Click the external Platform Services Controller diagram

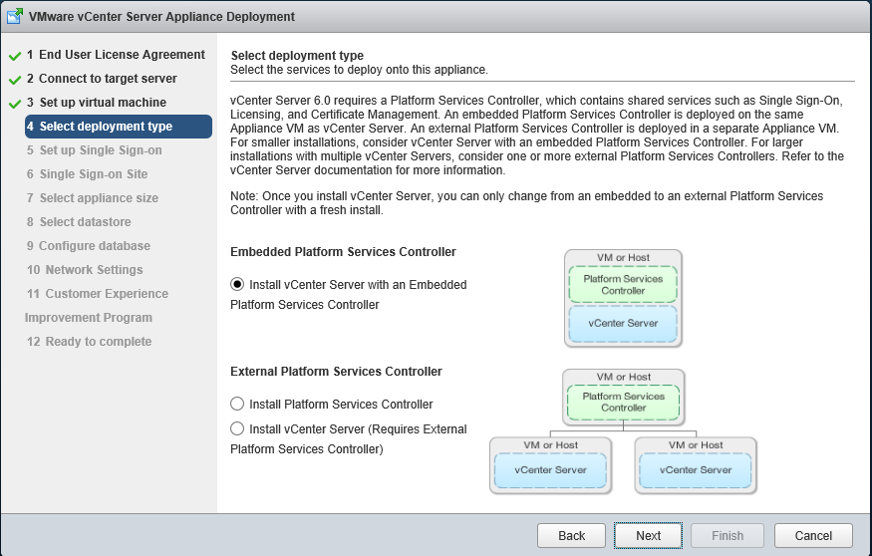coord(624,430)
